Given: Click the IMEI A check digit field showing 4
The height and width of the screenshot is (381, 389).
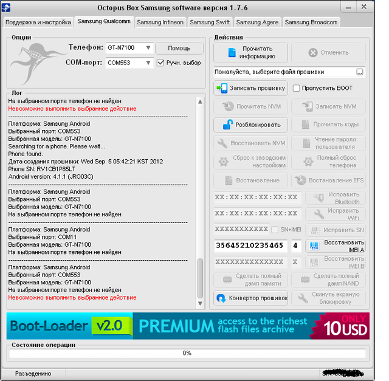Looking at the screenshot, I should tap(296, 246).
